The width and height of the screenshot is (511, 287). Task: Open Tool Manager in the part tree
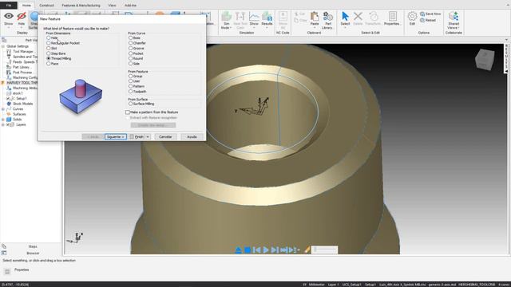pyautogui.click(x=23, y=51)
